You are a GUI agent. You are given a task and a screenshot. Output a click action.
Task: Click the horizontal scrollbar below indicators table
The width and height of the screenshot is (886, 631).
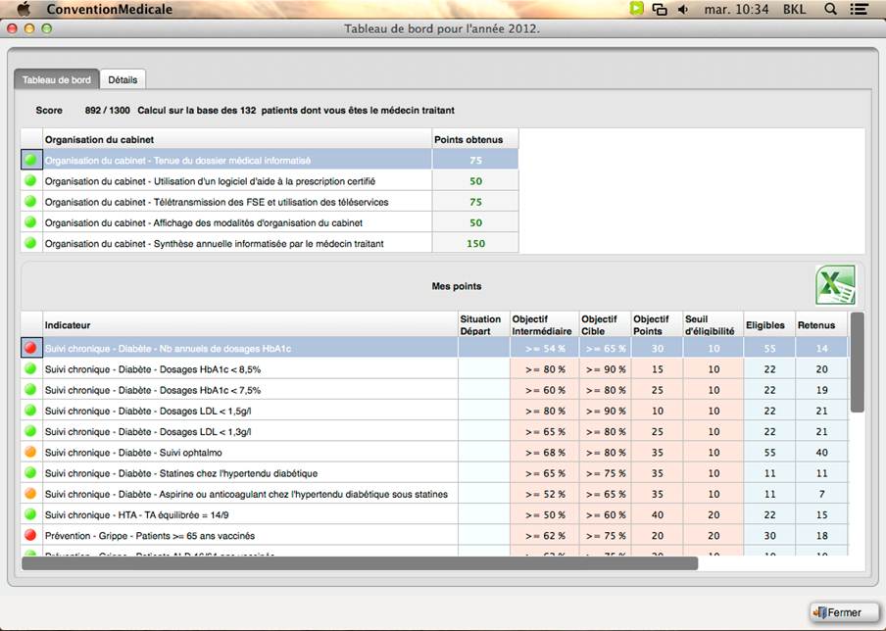pos(360,563)
